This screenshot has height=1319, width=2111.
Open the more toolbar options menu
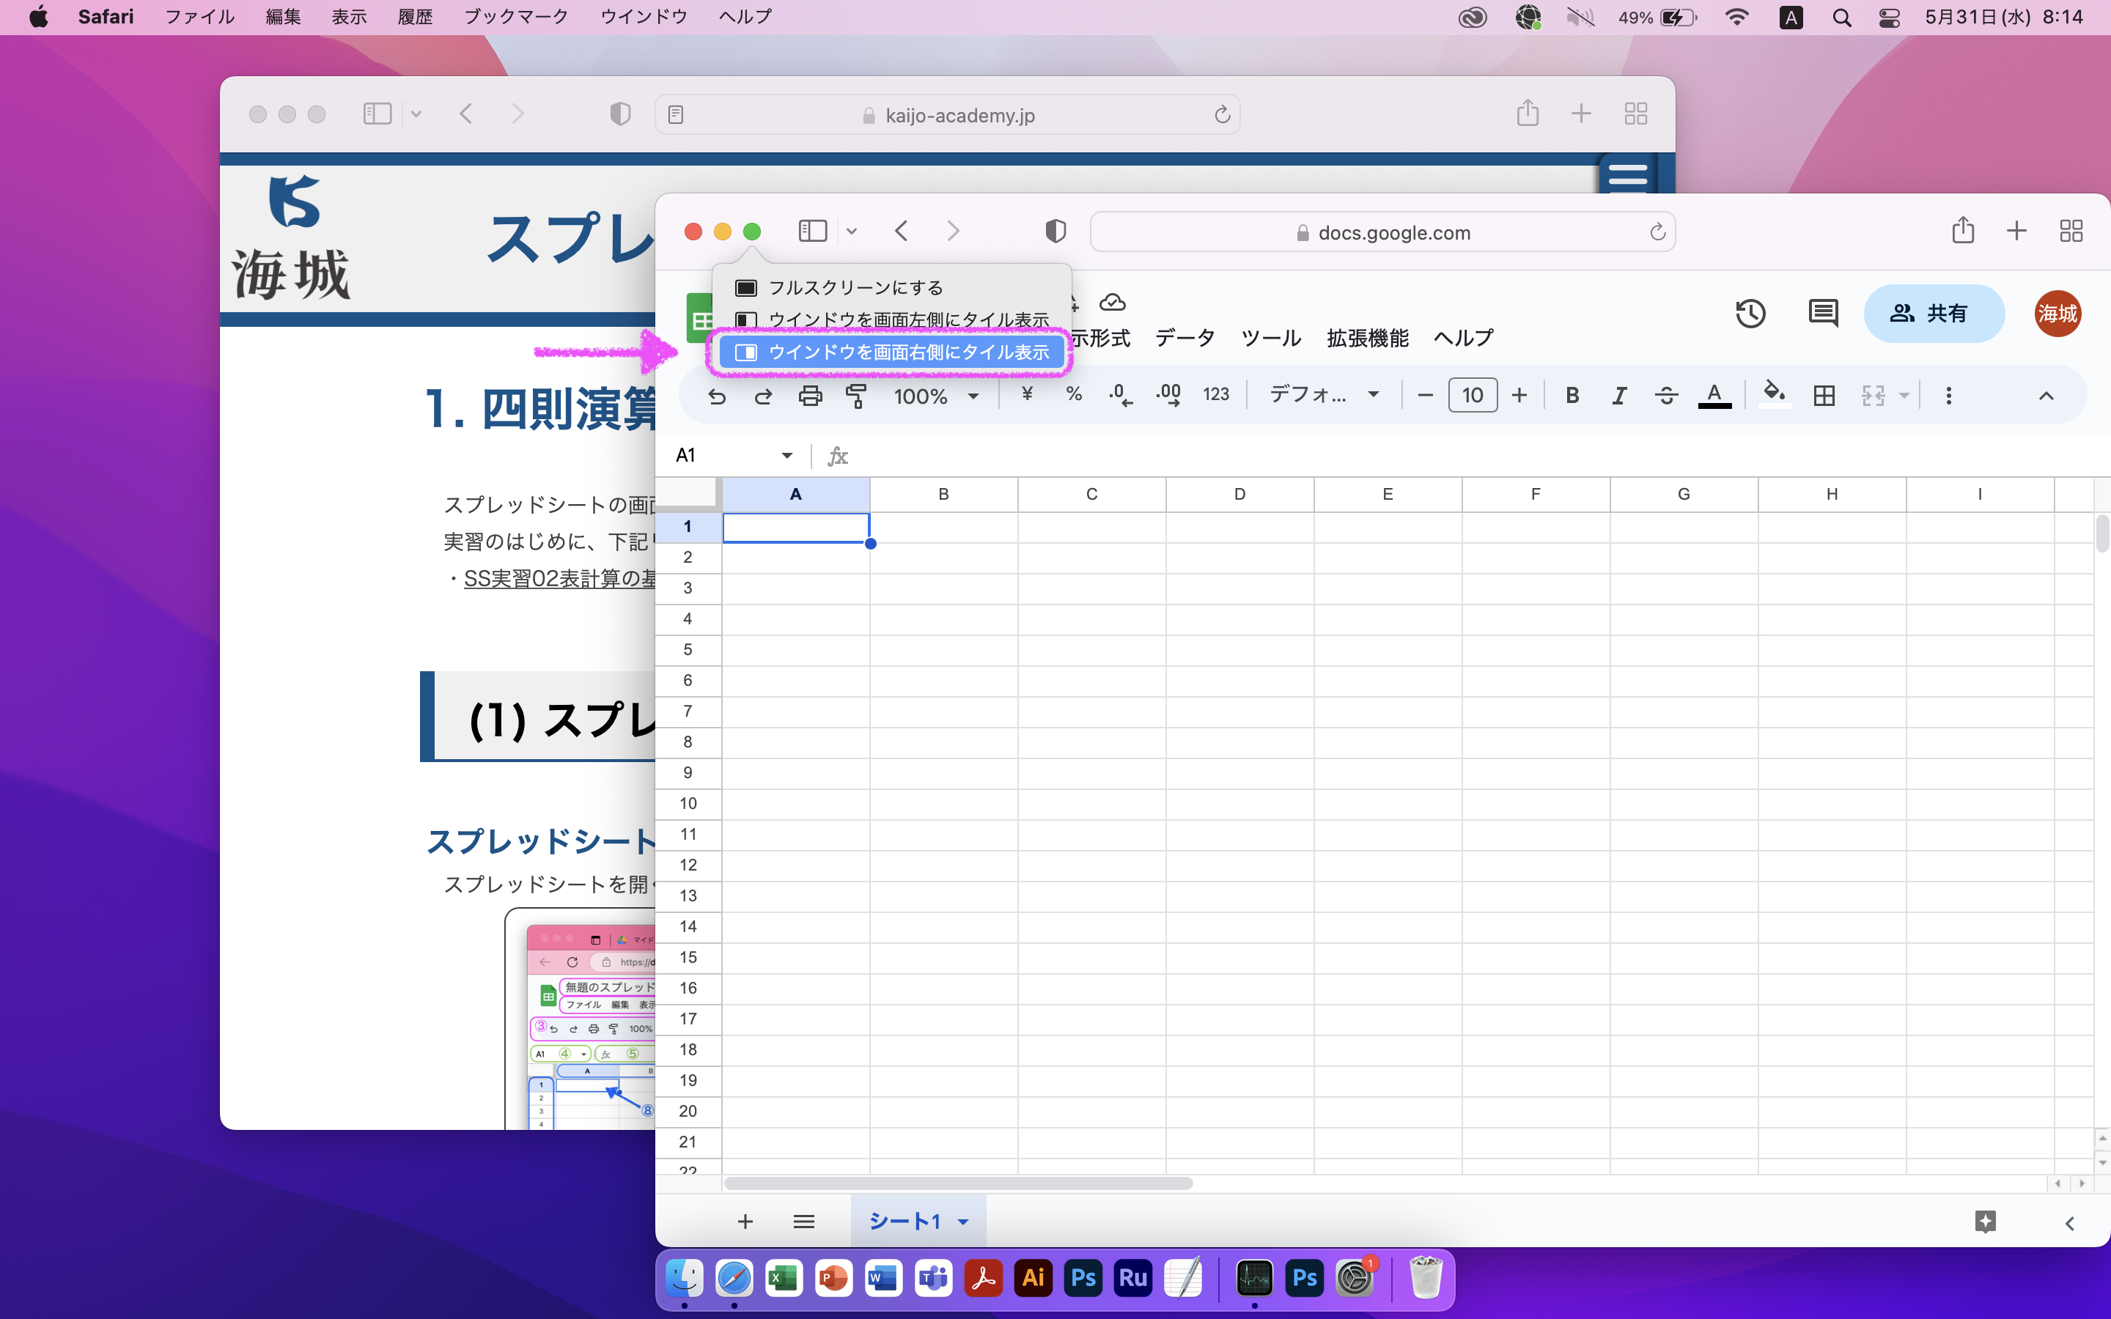[1949, 396]
